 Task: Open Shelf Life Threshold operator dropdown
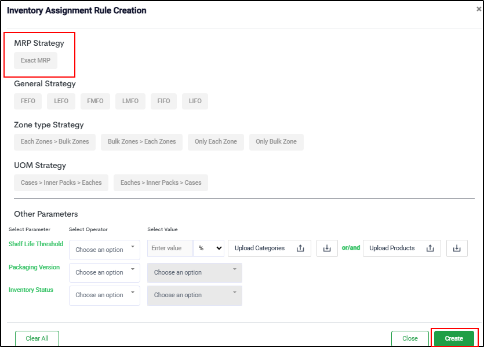point(104,250)
